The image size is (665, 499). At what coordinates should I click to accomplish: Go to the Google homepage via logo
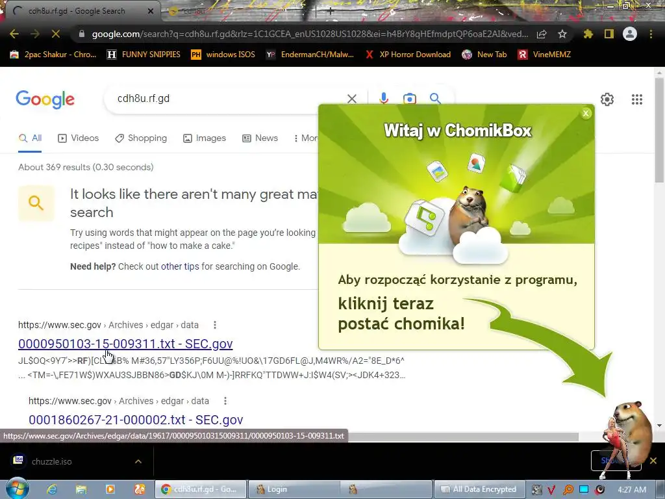pos(45,99)
